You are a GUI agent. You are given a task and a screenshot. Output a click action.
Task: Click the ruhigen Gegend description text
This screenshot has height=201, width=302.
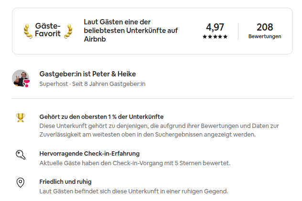point(134,191)
